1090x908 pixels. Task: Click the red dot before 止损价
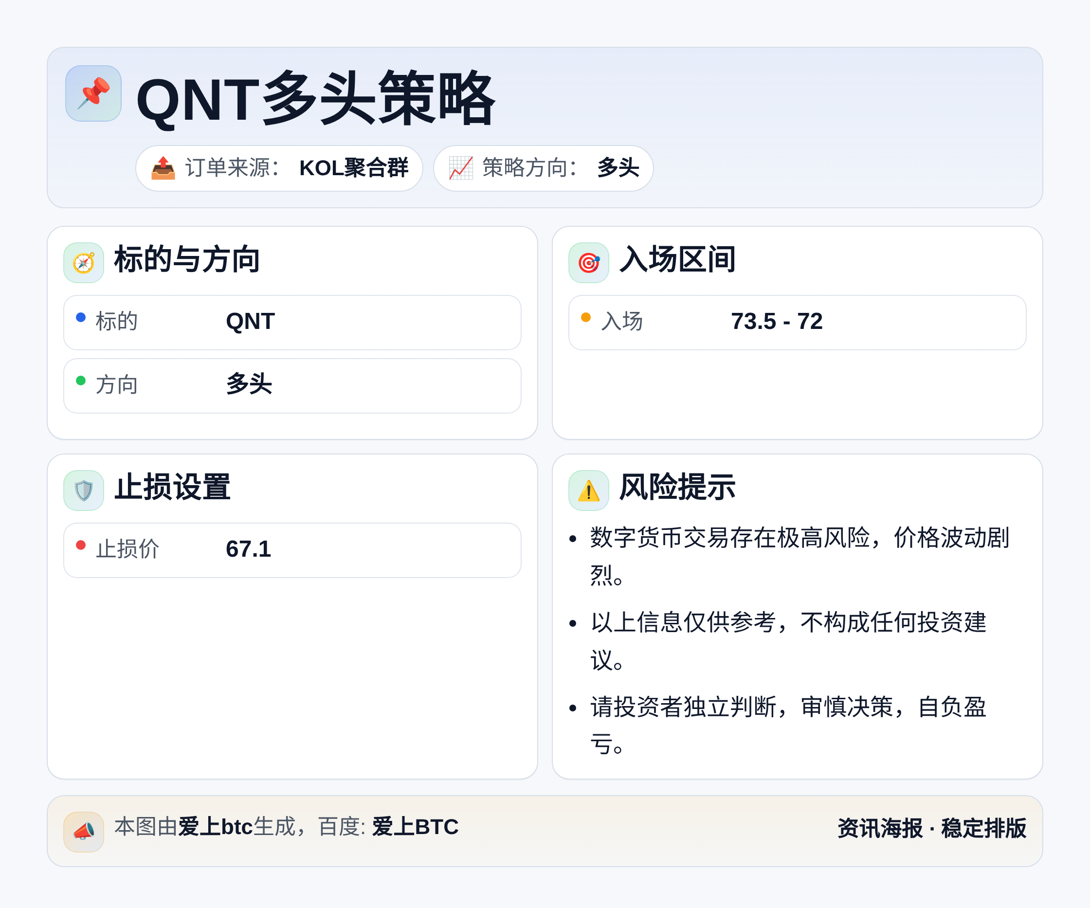[81, 545]
